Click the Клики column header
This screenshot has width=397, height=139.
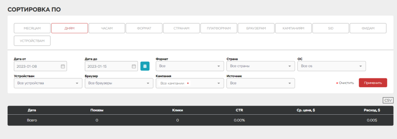point(178,110)
